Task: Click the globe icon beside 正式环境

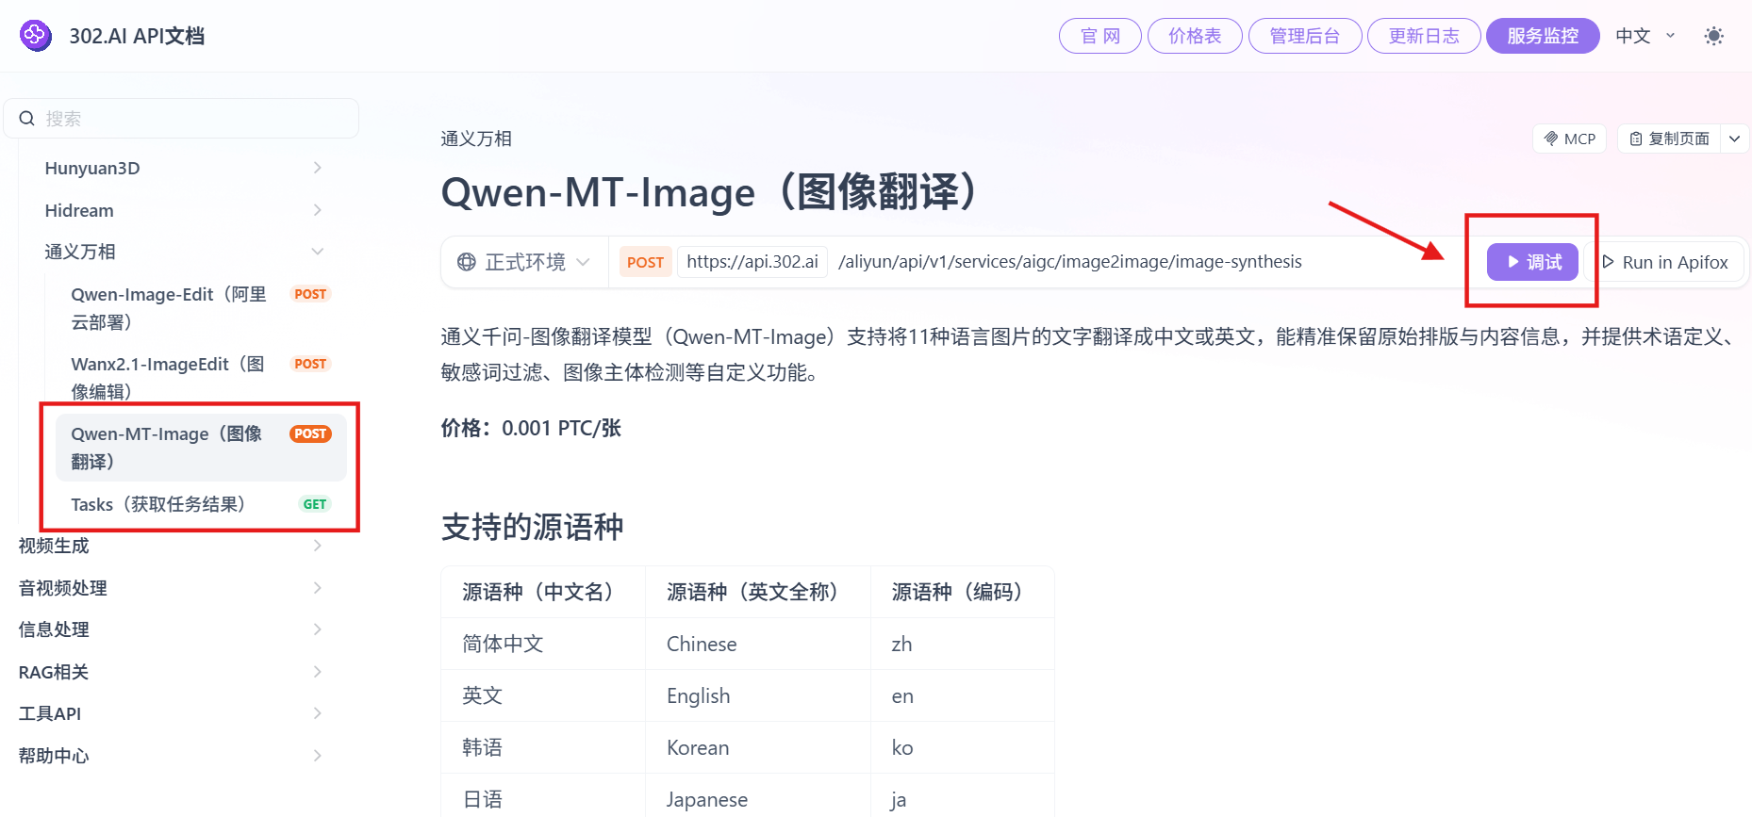Action: pyautogui.click(x=467, y=262)
